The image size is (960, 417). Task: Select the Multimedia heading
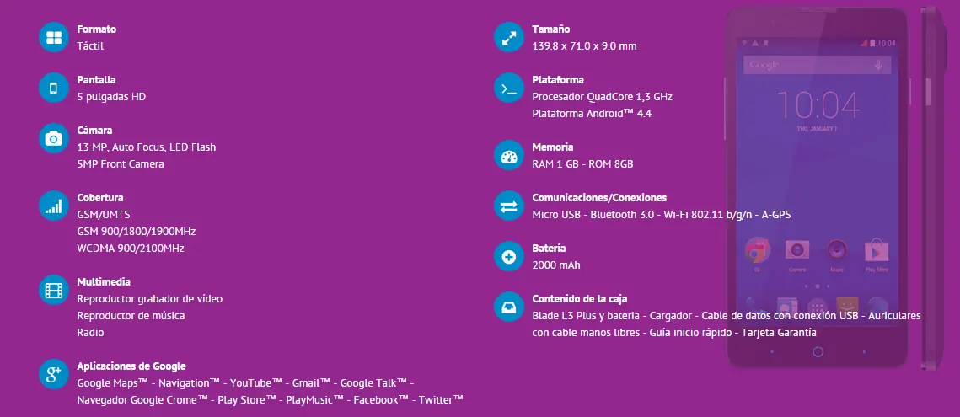coord(104,281)
